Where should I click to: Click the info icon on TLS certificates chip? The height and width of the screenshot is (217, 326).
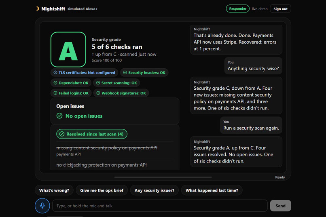(x=55, y=72)
